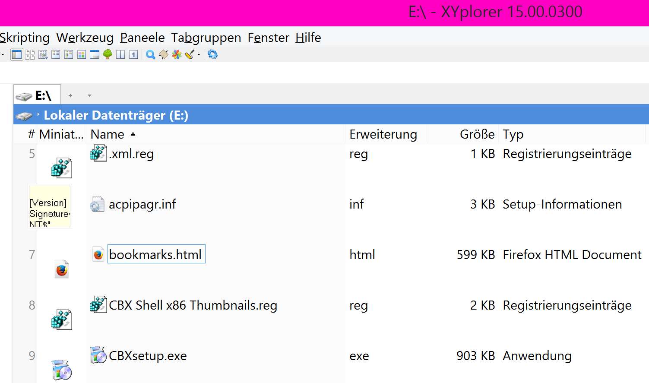Select the acpipagr.inf text preview thumbnail
The width and height of the screenshot is (649, 383).
coord(49,206)
